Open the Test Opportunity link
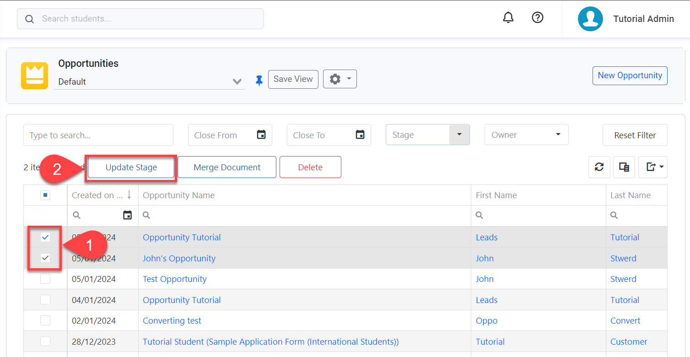 tap(175, 279)
